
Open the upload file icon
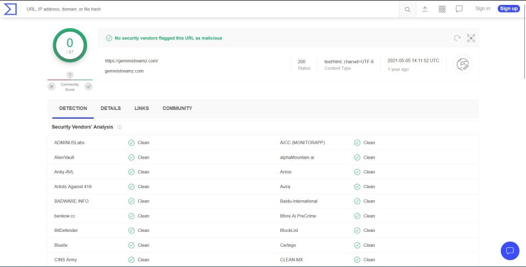pos(425,9)
